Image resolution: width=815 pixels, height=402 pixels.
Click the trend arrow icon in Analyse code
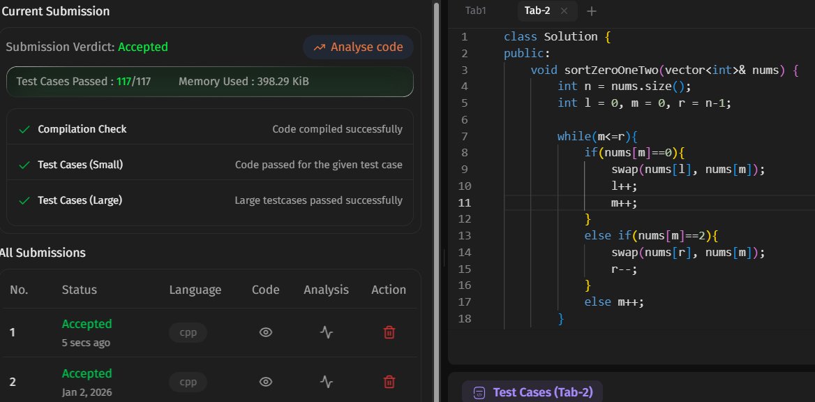point(319,48)
